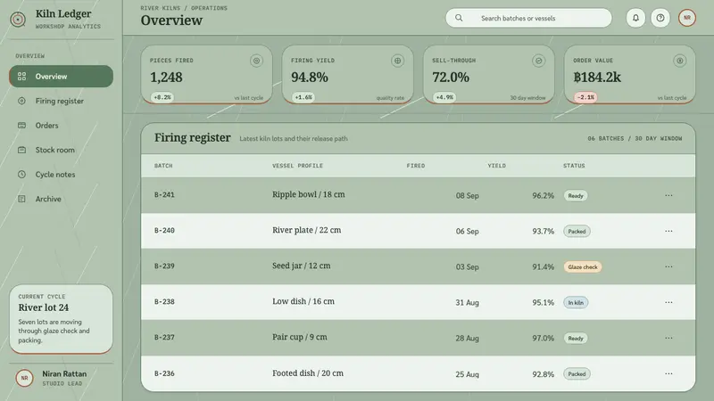Click the Kiln Ledger logo icon
This screenshot has width=714, height=401.
pos(18,20)
